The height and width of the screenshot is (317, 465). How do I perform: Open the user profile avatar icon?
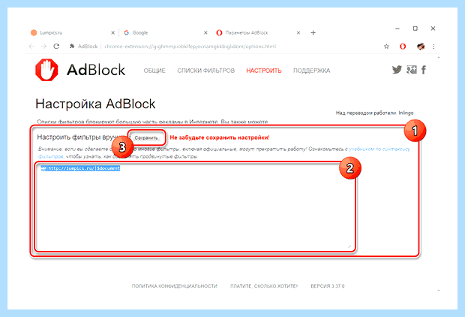click(x=421, y=47)
